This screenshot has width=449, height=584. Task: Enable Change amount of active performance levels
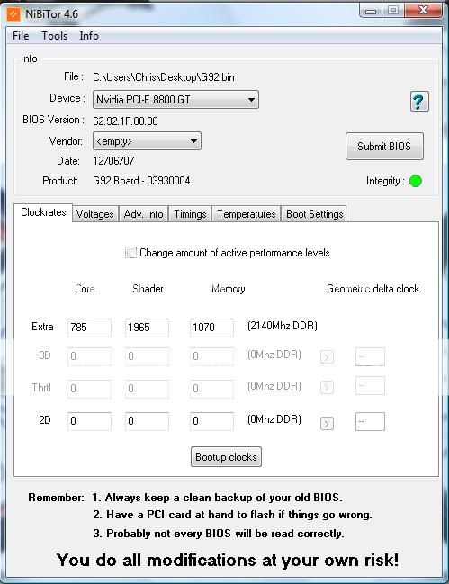coord(130,253)
